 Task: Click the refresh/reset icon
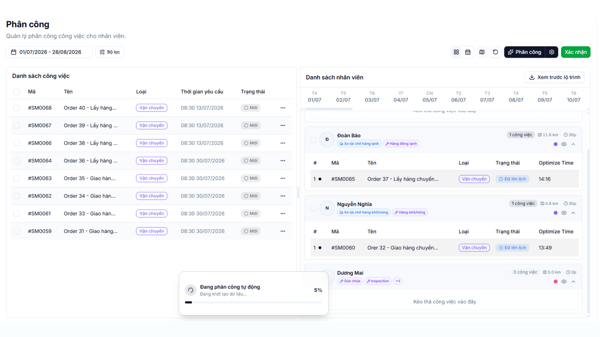(x=496, y=52)
